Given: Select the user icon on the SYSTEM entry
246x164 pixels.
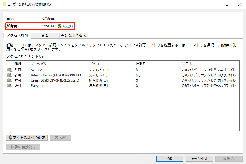Looking at the screenshot, I should [x=9, y=70].
